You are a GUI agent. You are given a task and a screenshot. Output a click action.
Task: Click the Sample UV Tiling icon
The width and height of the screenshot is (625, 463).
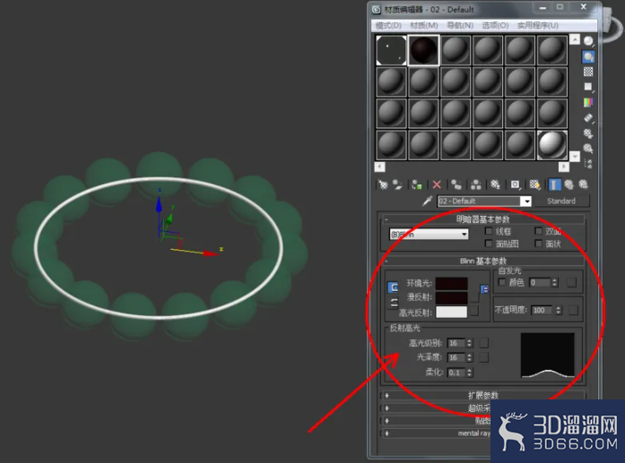coord(588,87)
